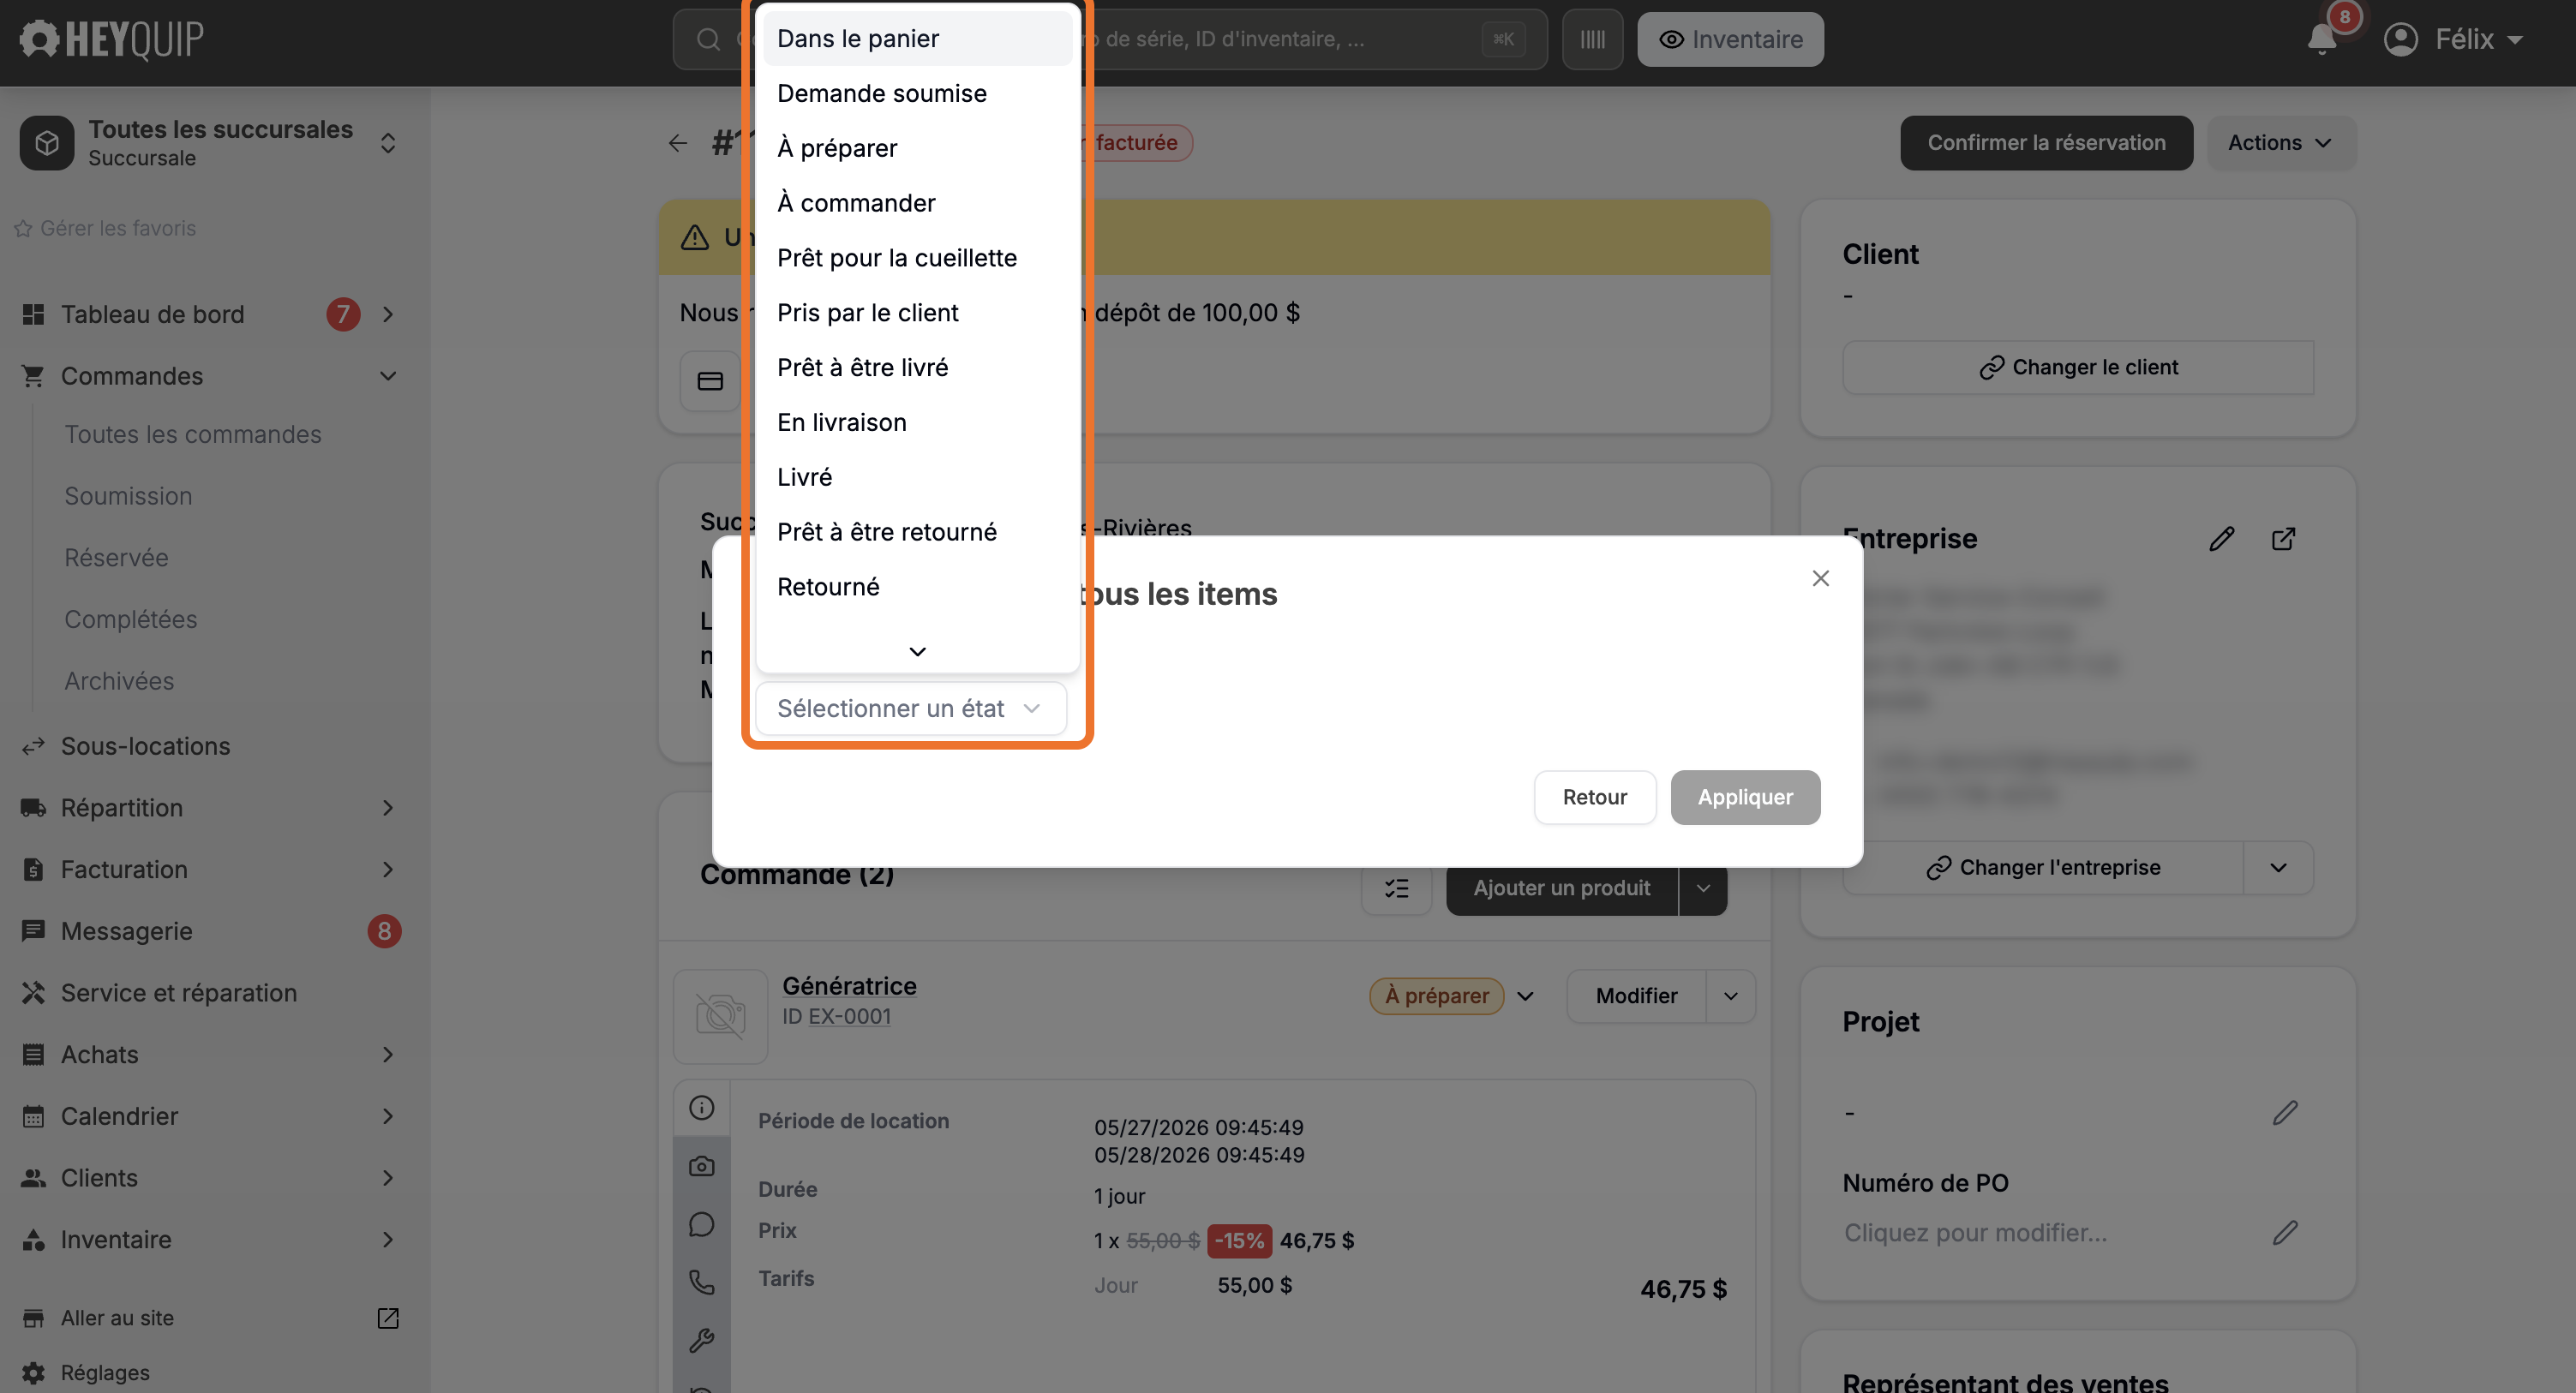
Task: Pick the 'Livré' state option
Action: point(916,477)
